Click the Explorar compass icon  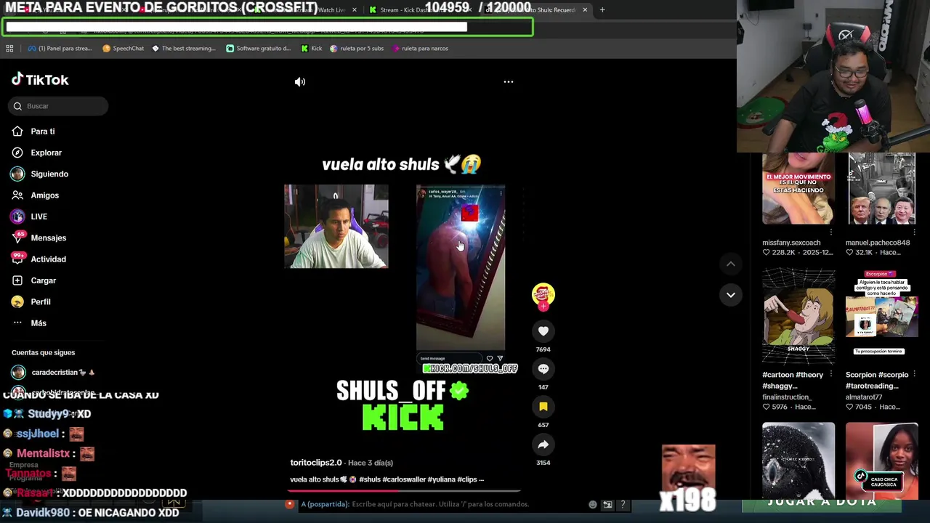pos(17,153)
